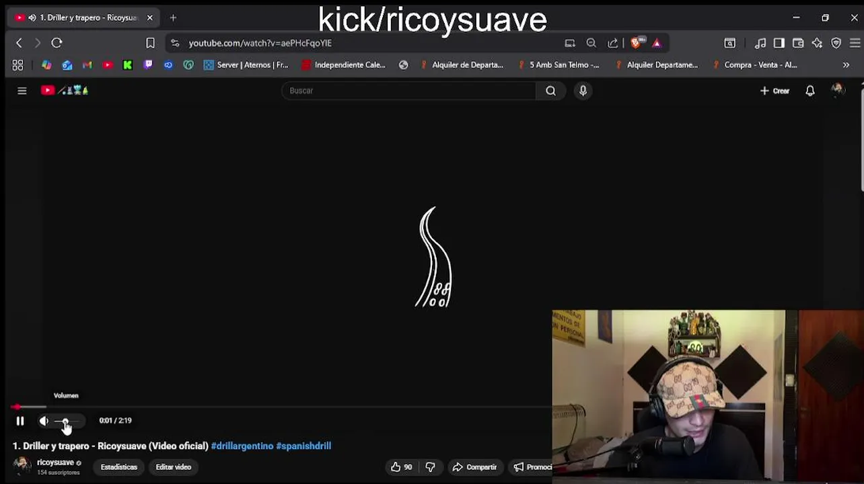The width and height of the screenshot is (864, 484).
Task: Open the YouTube account avatar menu
Action: 838,90
